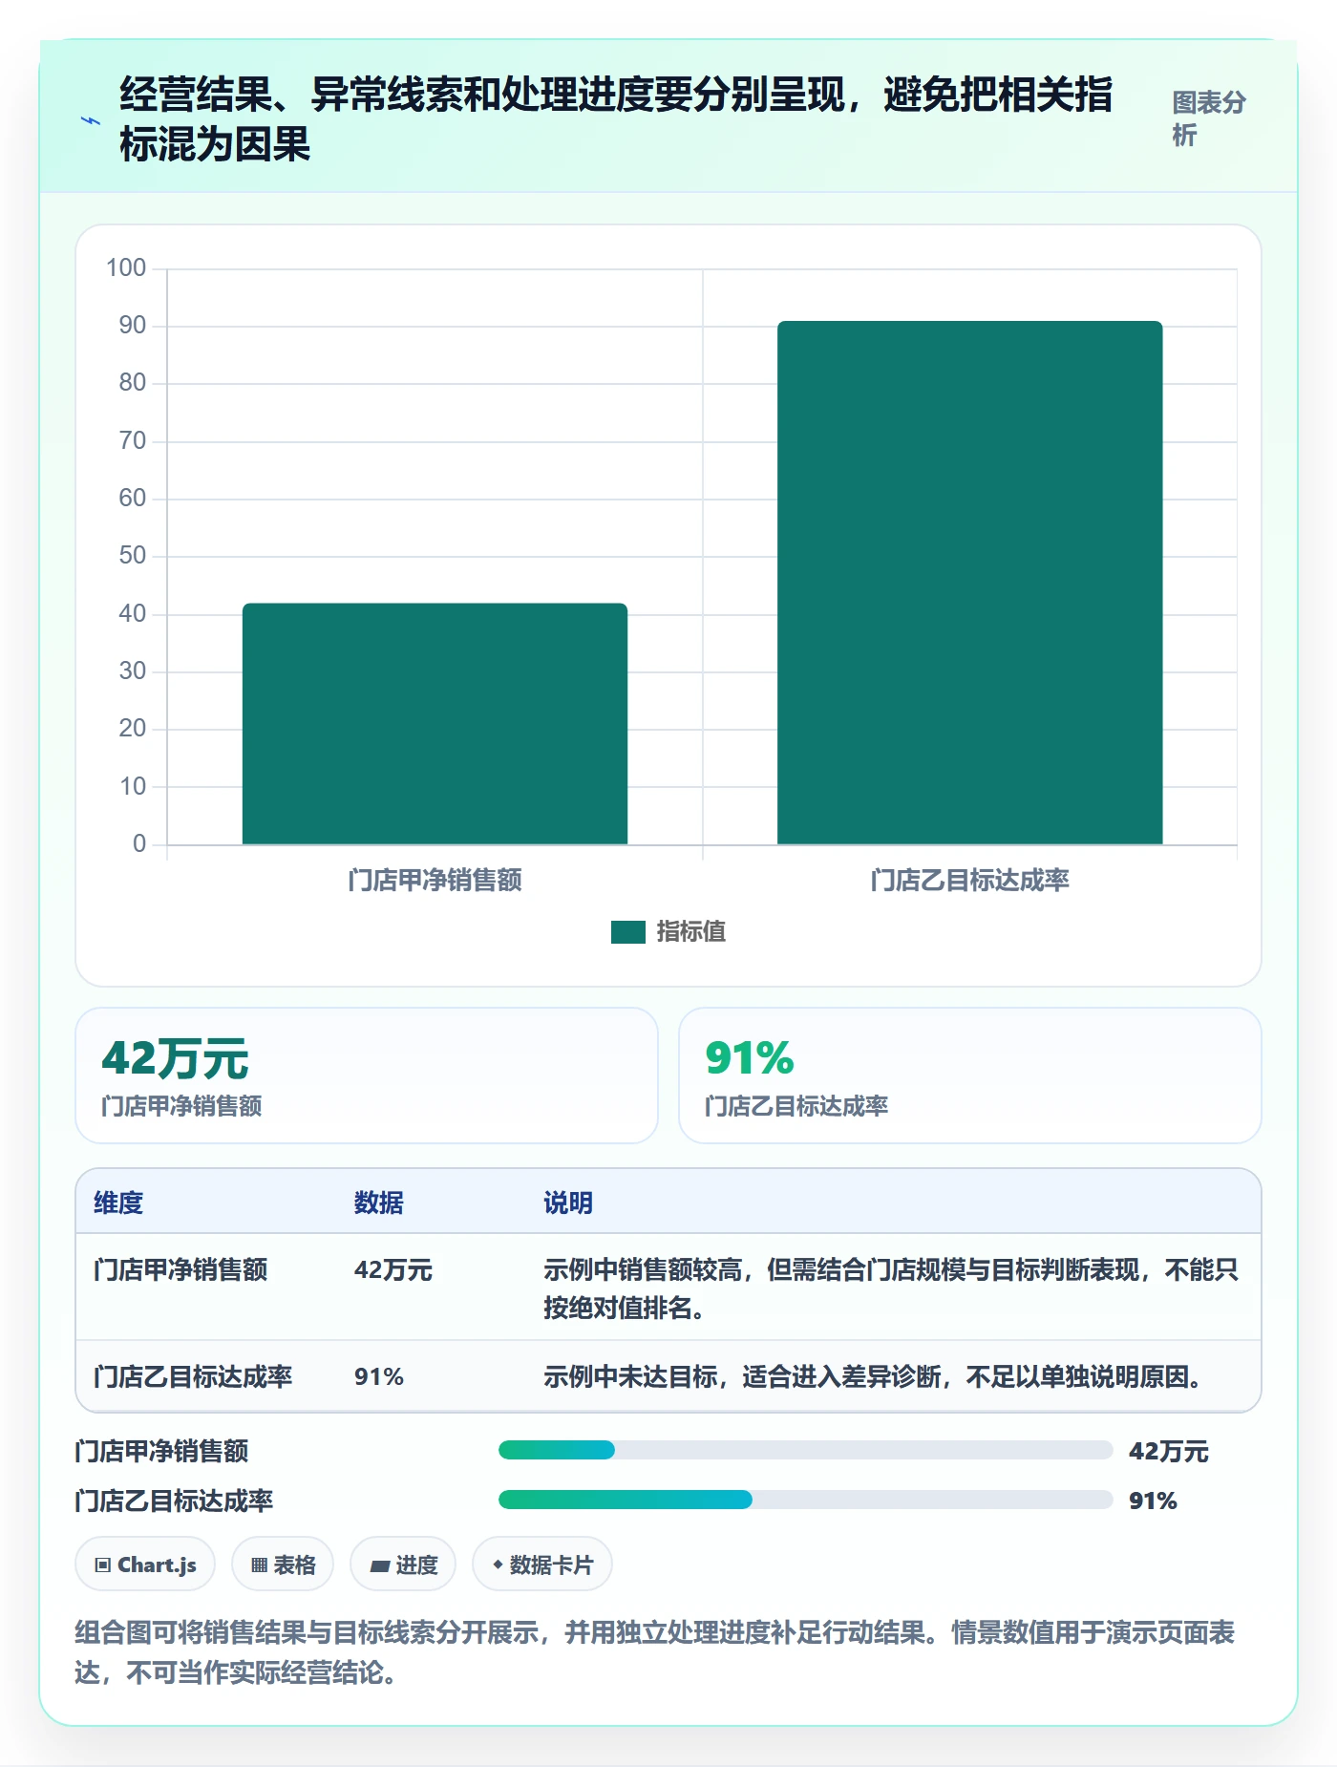Click the lightning bolt icon beside the title
The width and height of the screenshot is (1337, 1767).
pos(91,120)
